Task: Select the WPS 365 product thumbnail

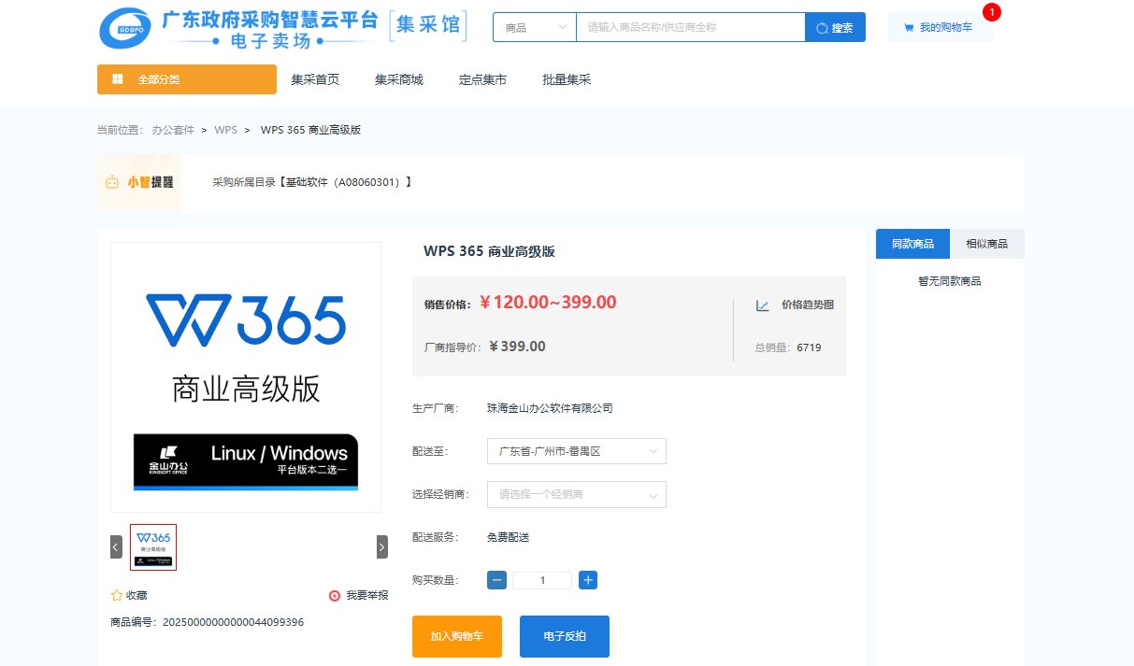Action: (x=153, y=546)
